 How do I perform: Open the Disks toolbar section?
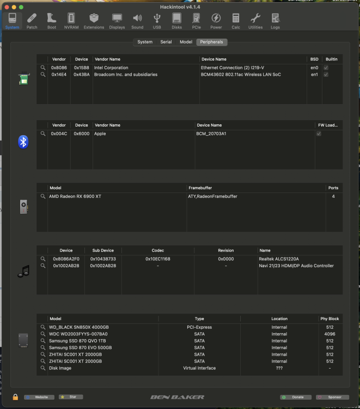tap(176, 21)
